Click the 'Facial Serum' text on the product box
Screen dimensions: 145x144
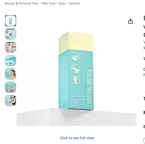(x=90, y=87)
